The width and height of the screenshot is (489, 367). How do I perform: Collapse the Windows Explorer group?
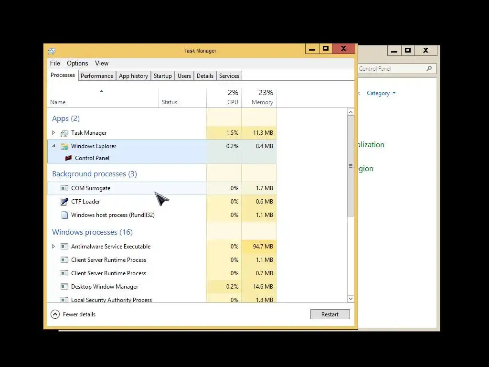pyautogui.click(x=53, y=146)
